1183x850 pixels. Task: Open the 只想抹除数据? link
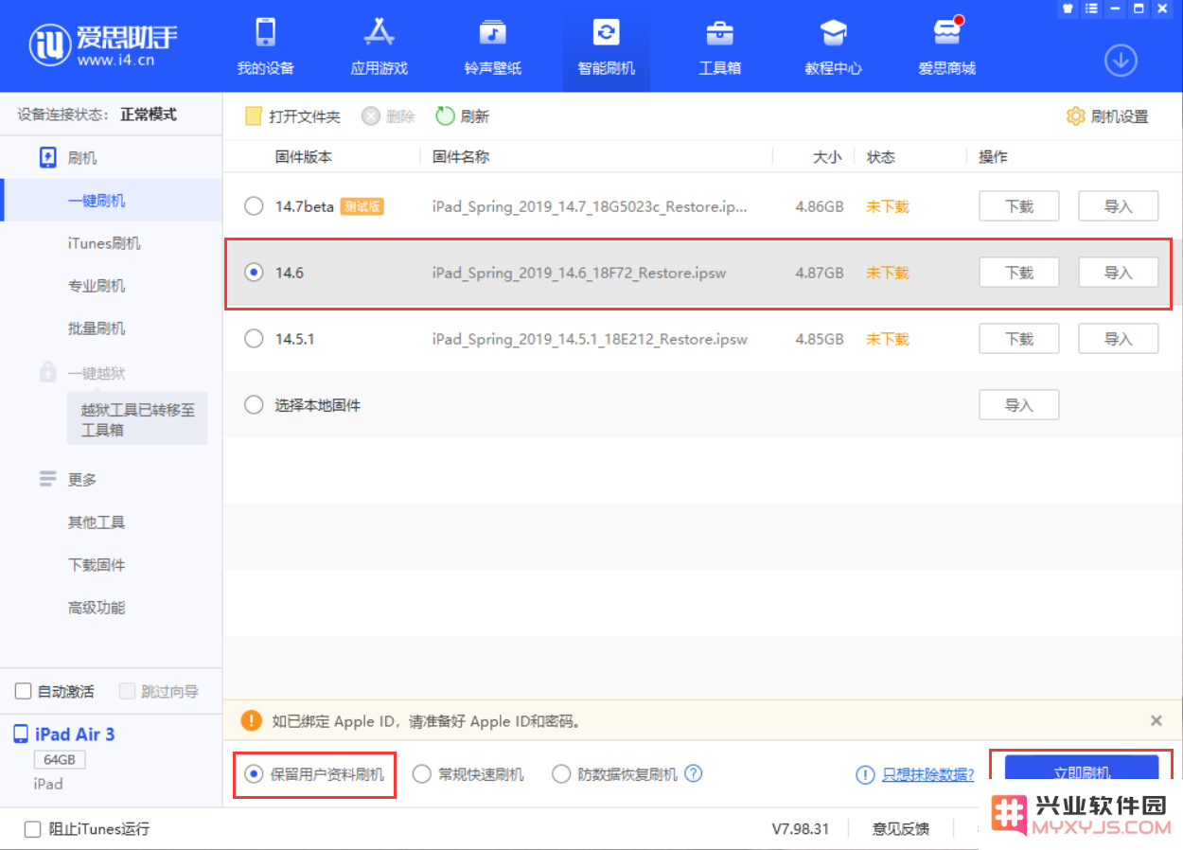tap(927, 774)
